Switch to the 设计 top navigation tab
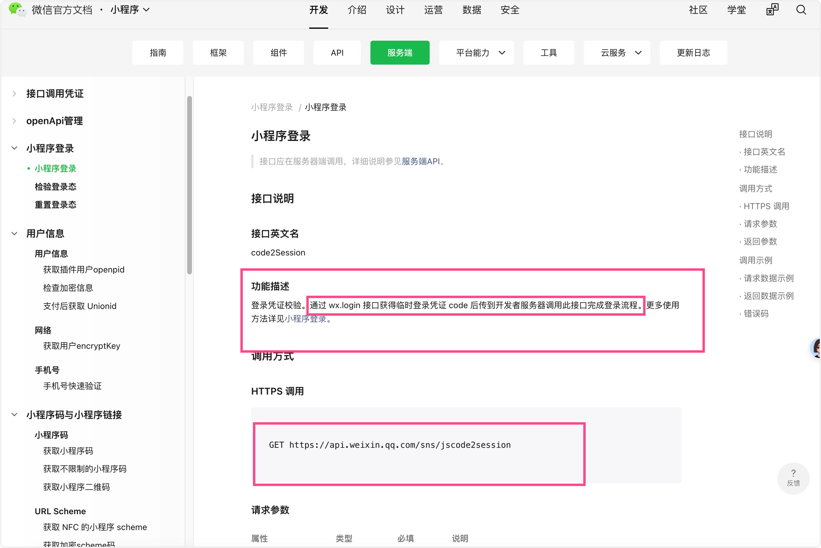Image resolution: width=821 pixels, height=548 pixels. coord(395,10)
